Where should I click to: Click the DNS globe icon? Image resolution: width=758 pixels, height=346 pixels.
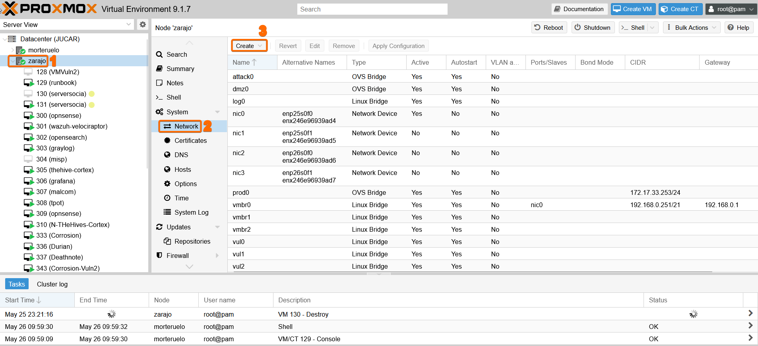point(167,155)
